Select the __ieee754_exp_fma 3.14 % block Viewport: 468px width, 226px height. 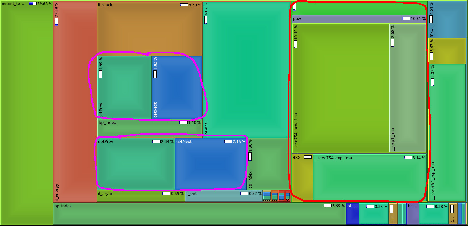click(370, 177)
